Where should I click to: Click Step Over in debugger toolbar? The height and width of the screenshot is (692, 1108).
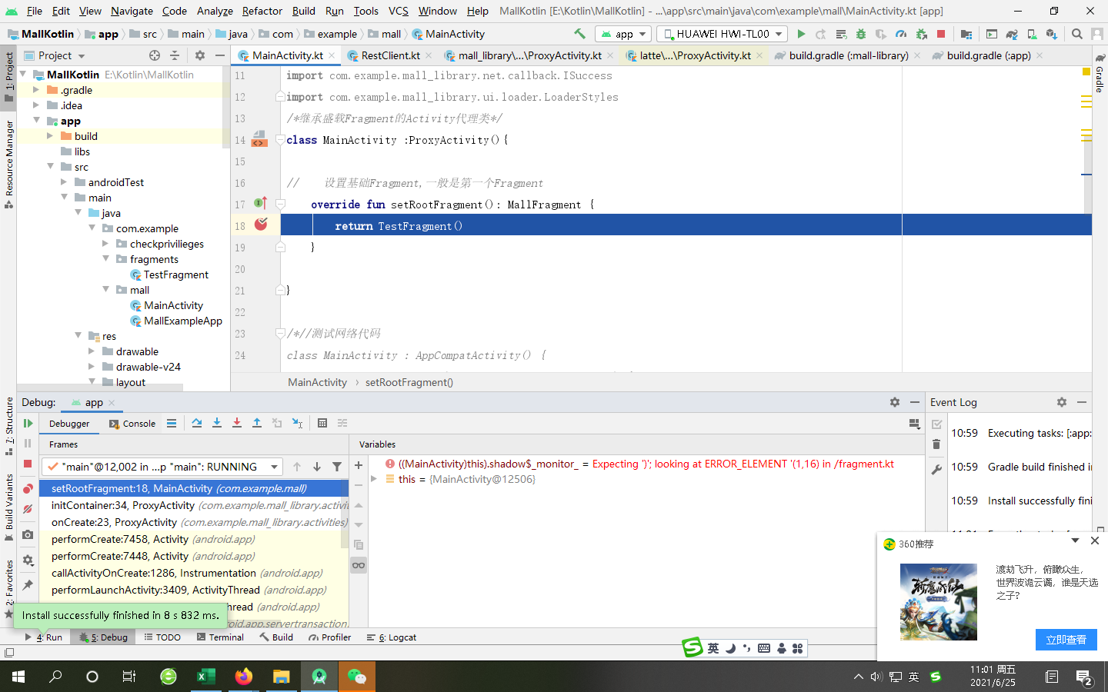click(x=197, y=424)
